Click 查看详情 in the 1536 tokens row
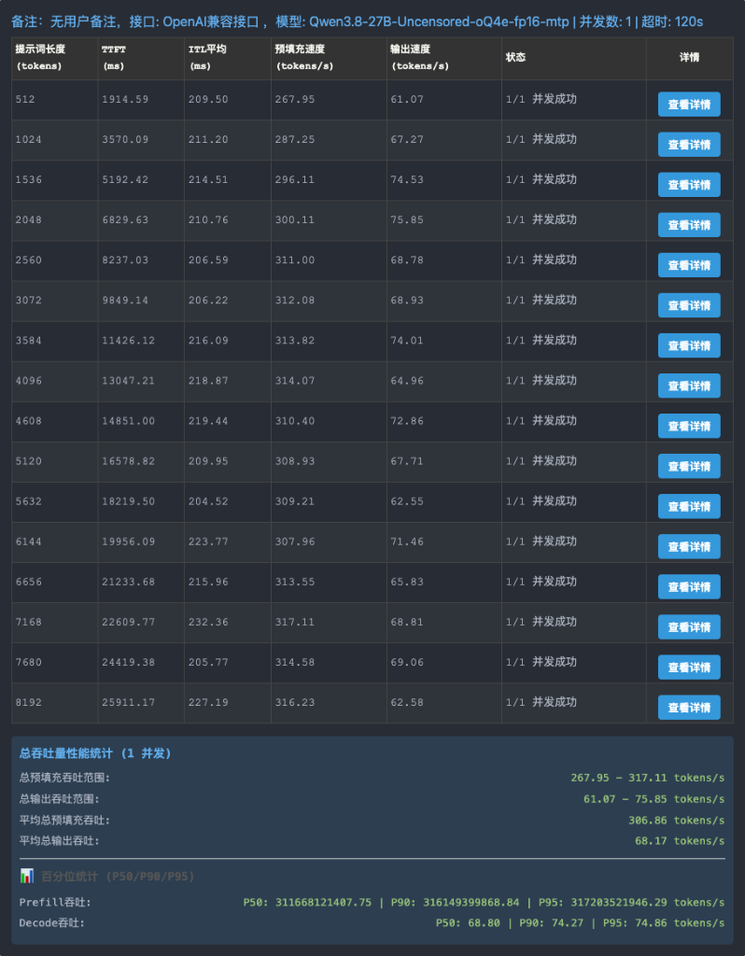Image resolution: width=745 pixels, height=956 pixels. point(689,185)
